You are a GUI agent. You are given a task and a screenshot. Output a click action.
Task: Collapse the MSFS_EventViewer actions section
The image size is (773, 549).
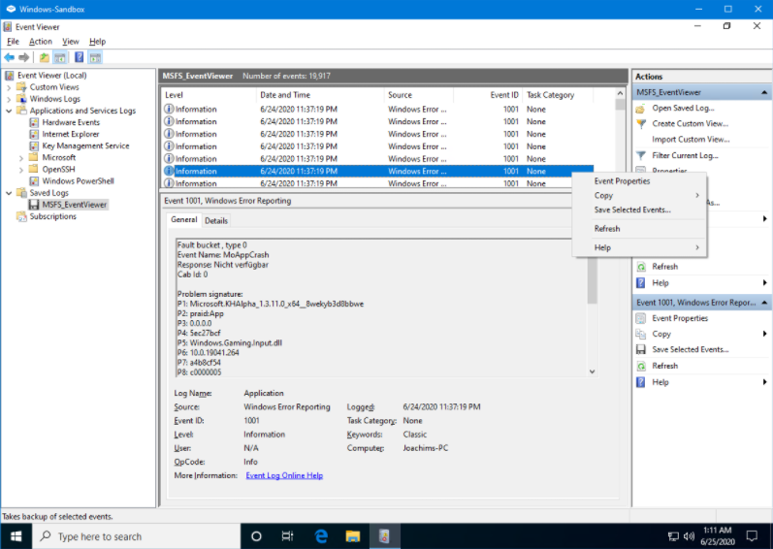pos(766,92)
